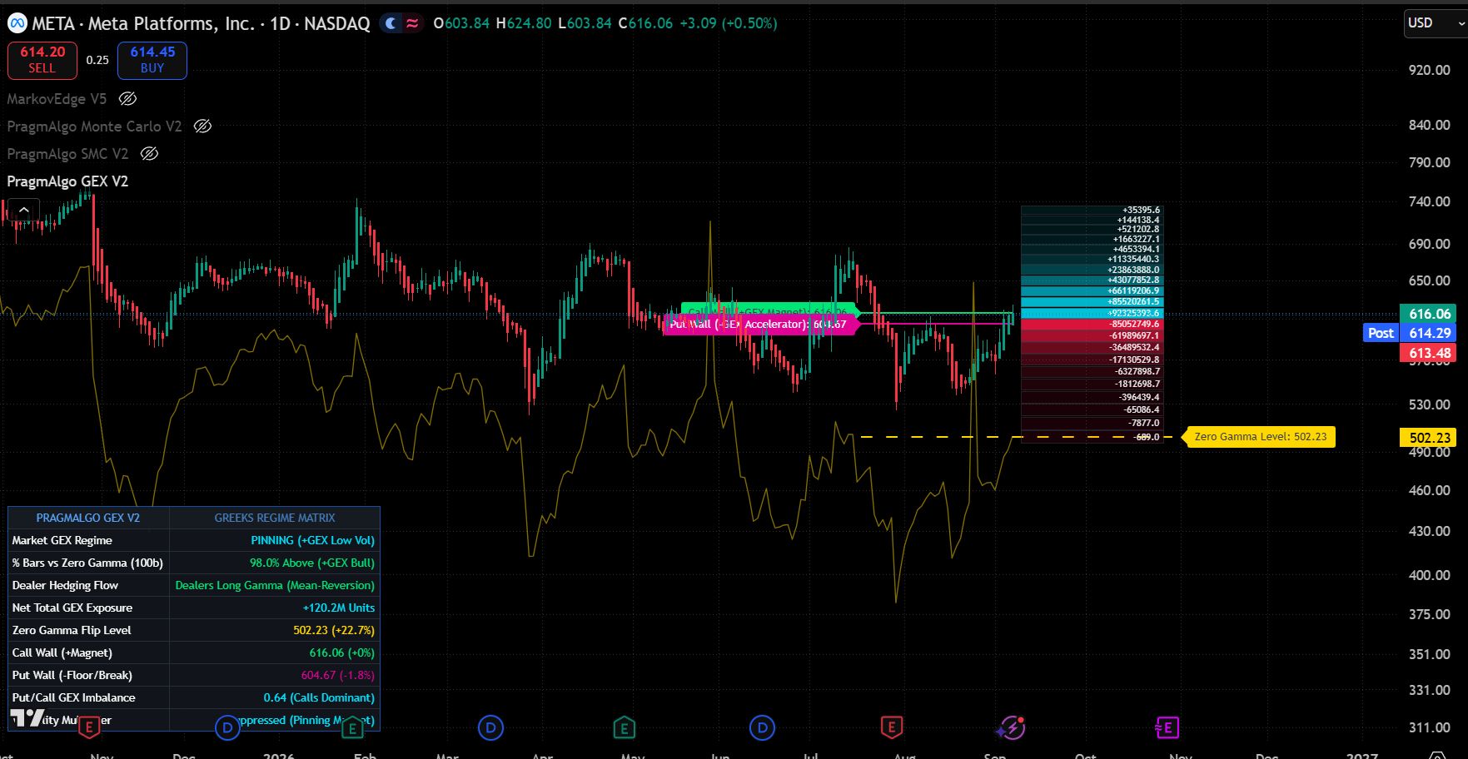Collapse the indicator legend with the chevron
Image resolution: width=1468 pixels, height=759 pixels.
coord(23,210)
